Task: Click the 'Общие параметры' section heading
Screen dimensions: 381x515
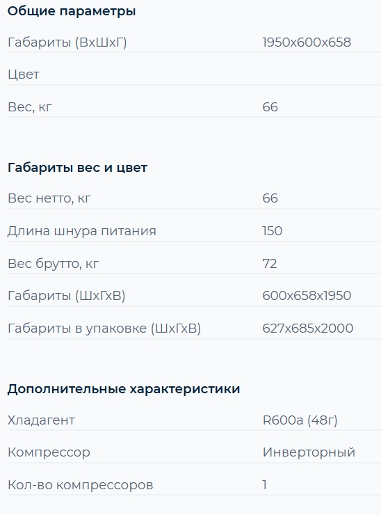Action: point(72,12)
